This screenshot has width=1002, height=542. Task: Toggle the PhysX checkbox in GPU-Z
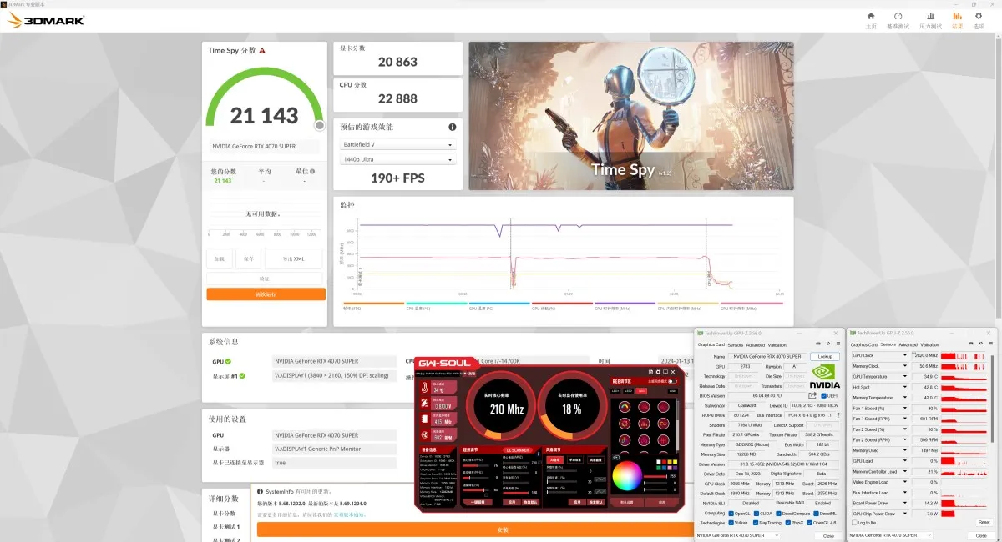click(788, 523)
